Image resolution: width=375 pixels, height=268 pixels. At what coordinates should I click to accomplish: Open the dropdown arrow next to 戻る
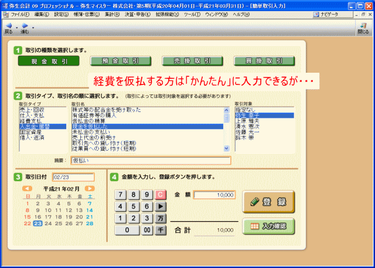click(17, 28)
